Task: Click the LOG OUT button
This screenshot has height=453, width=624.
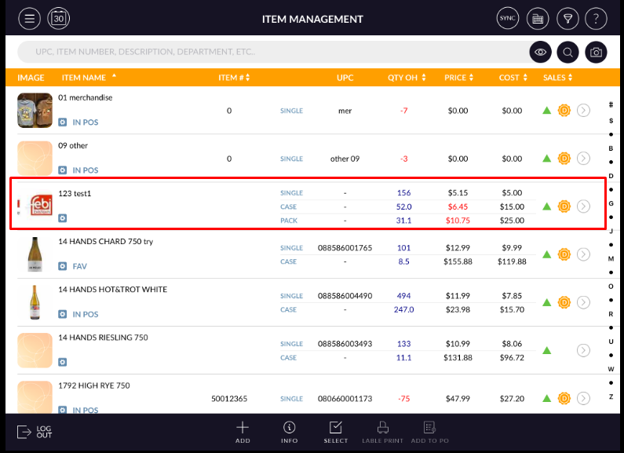Action: [35, 432]
